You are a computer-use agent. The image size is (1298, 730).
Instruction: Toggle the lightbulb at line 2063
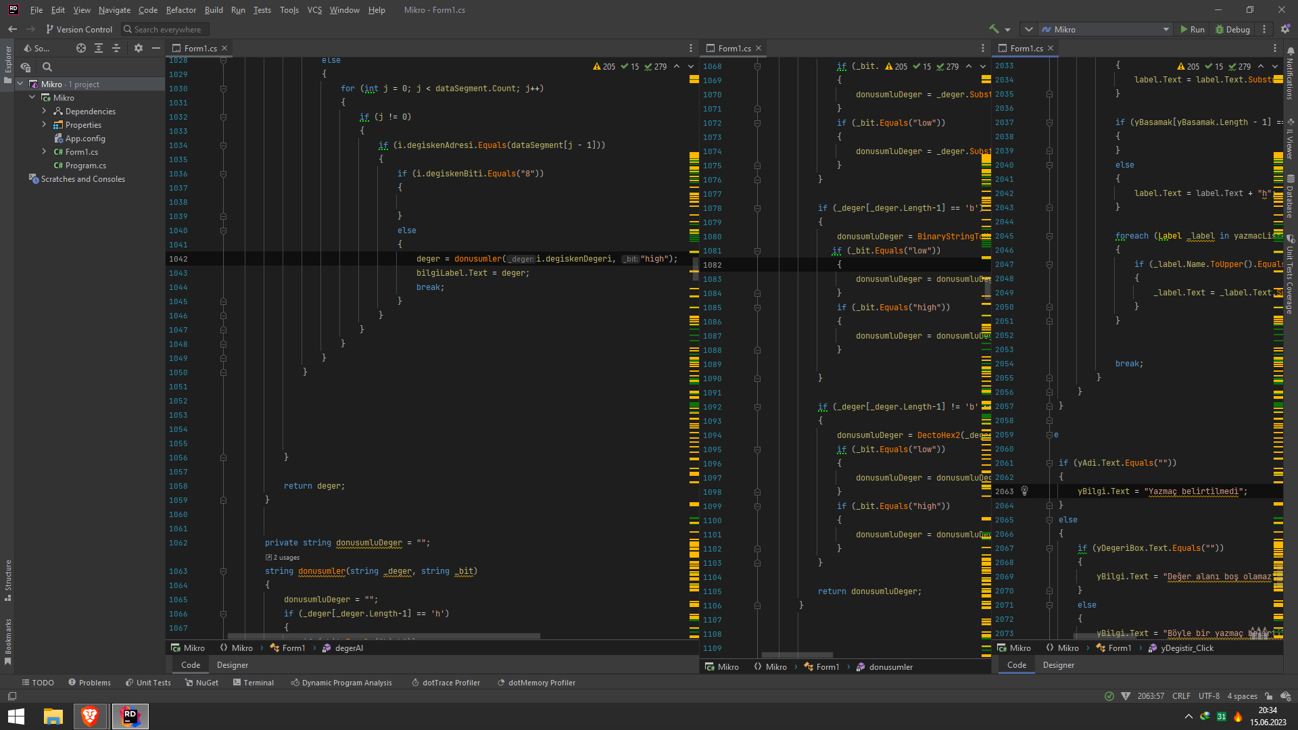point(1024,491)
